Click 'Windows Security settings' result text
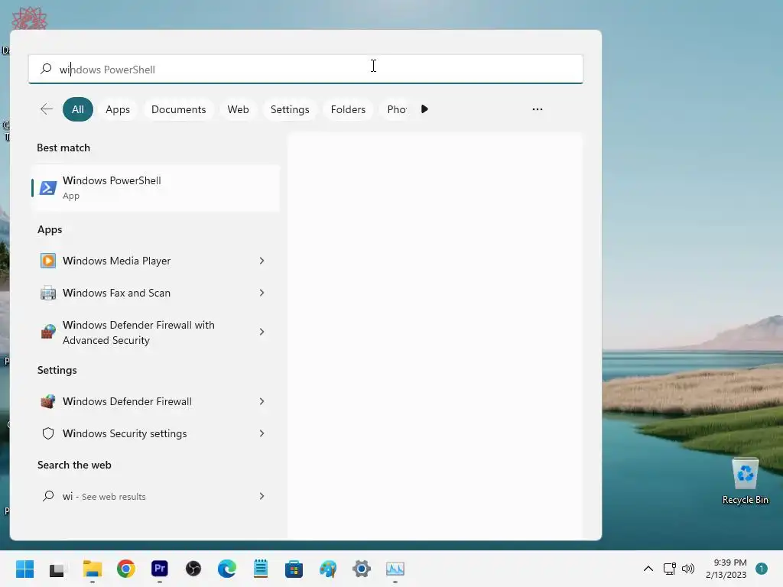The image size is (783, 587). pos(125,433)
